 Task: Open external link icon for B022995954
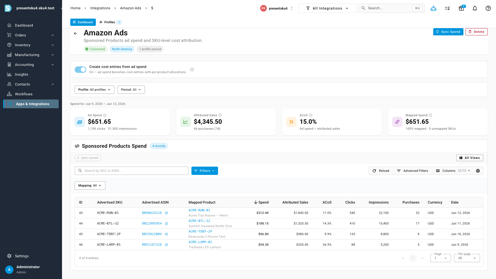coord(166,224)
